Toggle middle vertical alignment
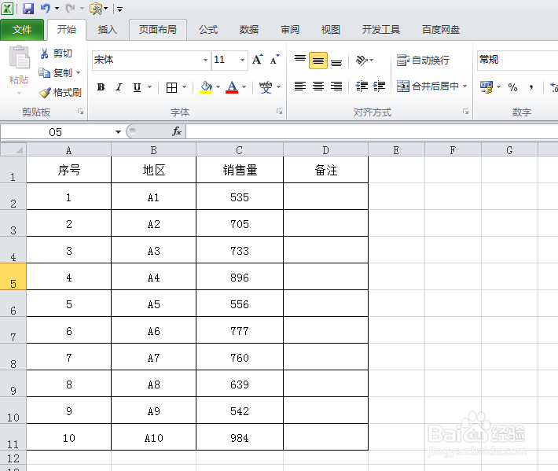This screenshot has width=558, height=471. pos(318,61)
